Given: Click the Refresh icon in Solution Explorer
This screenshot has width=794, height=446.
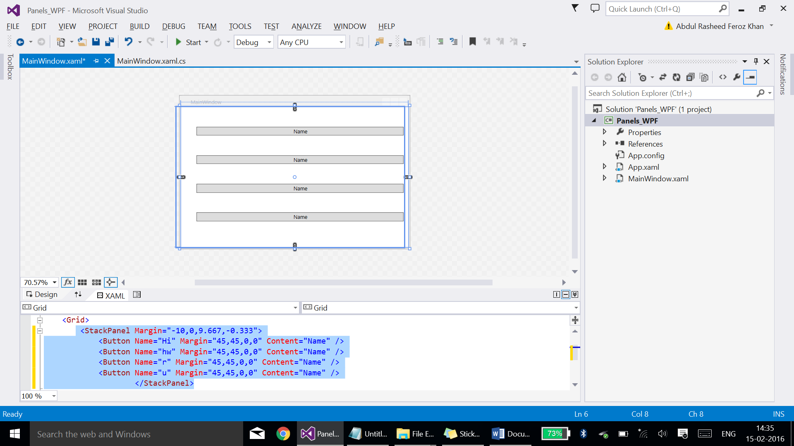Looking at the screenshot, I should [677, 77].
